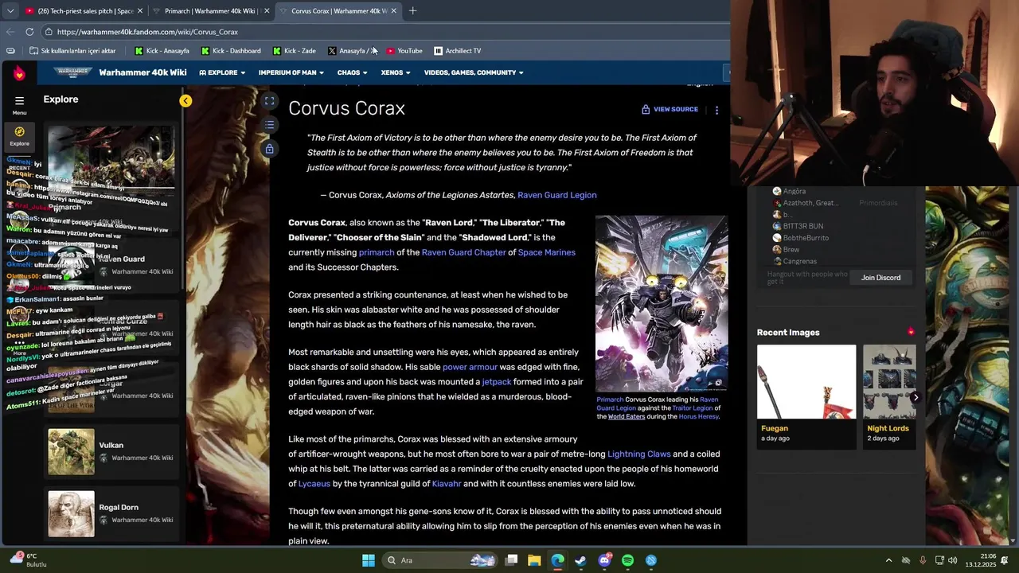This screenshot has height=573, width=1019.
Task: Click the VIEW SOURCE button
Action: coord(670,109)
